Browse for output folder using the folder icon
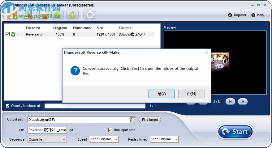This screenshot has height=148, width=272. pos(133,120)
